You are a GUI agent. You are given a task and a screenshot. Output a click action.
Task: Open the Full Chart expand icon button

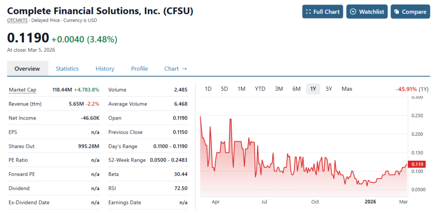(x=322, y=12)
